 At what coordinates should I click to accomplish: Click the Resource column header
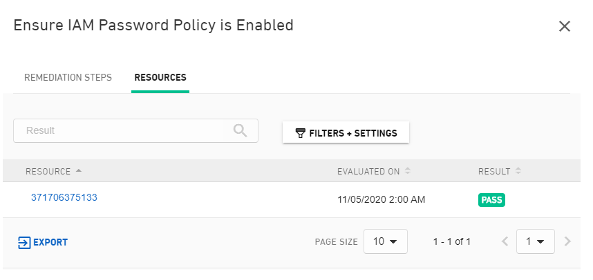click(x=48, y=171)
